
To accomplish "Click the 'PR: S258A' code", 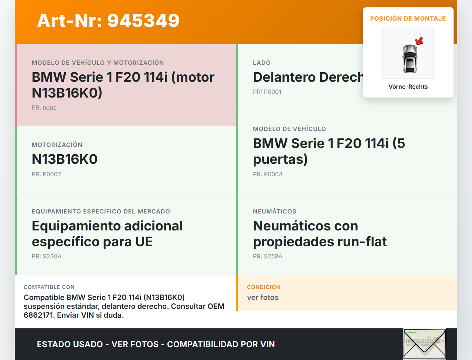I will coord(268,256).
